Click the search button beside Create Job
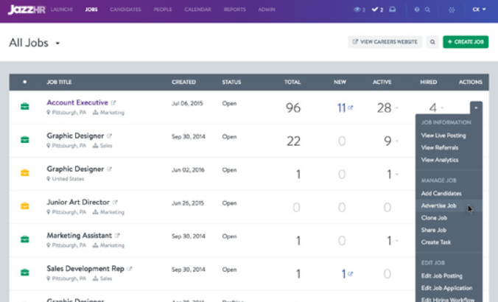Image resolution: width=498 pixels, height=302 pixels. coord(432,42)
